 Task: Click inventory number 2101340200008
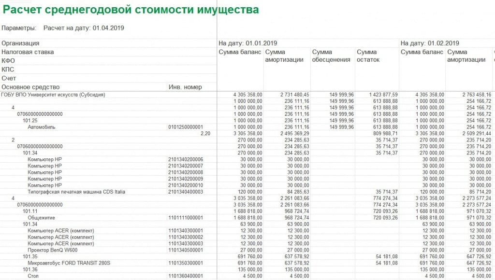[x=186, y=172]
